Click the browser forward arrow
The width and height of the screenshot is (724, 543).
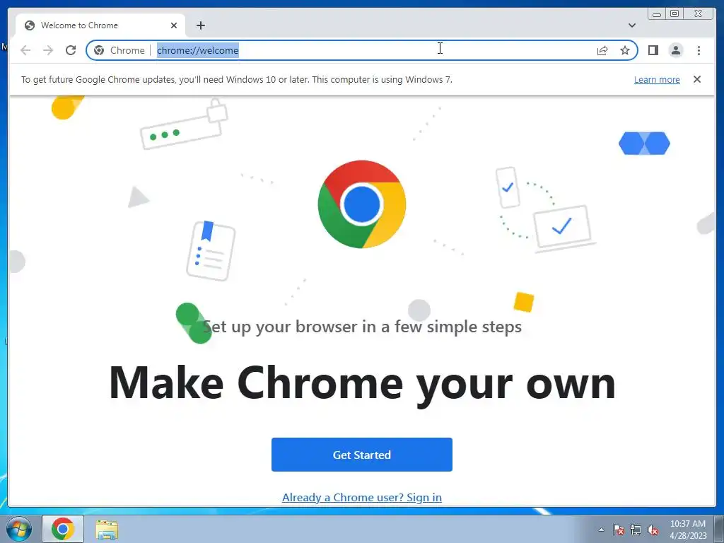tap(48, 50)
